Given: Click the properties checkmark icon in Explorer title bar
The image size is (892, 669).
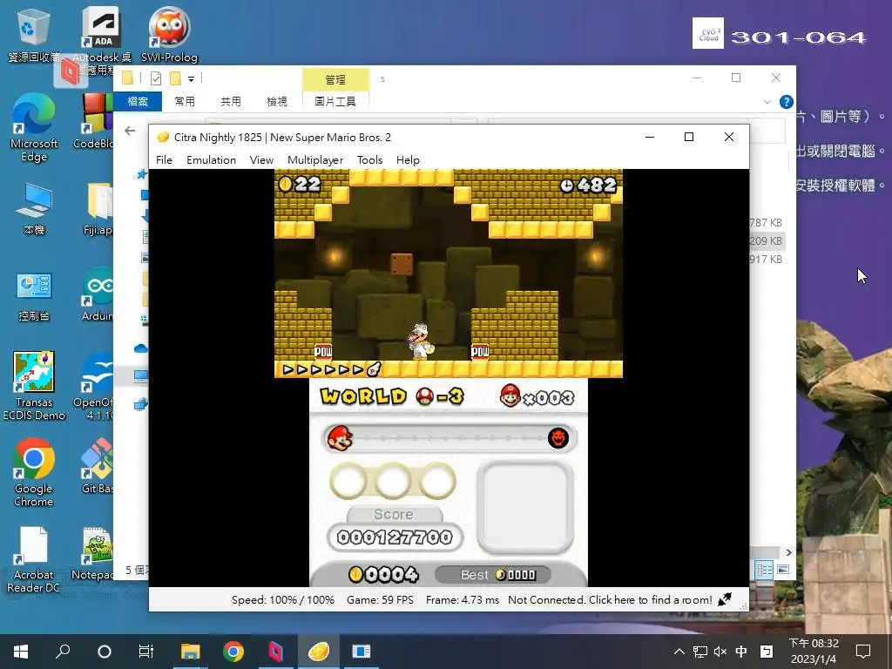Looking at the screenshot, I should point(156,78).
